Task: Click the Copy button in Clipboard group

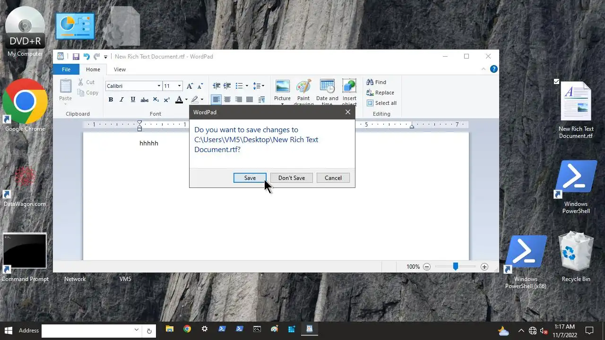Action: tap(88, 93)
